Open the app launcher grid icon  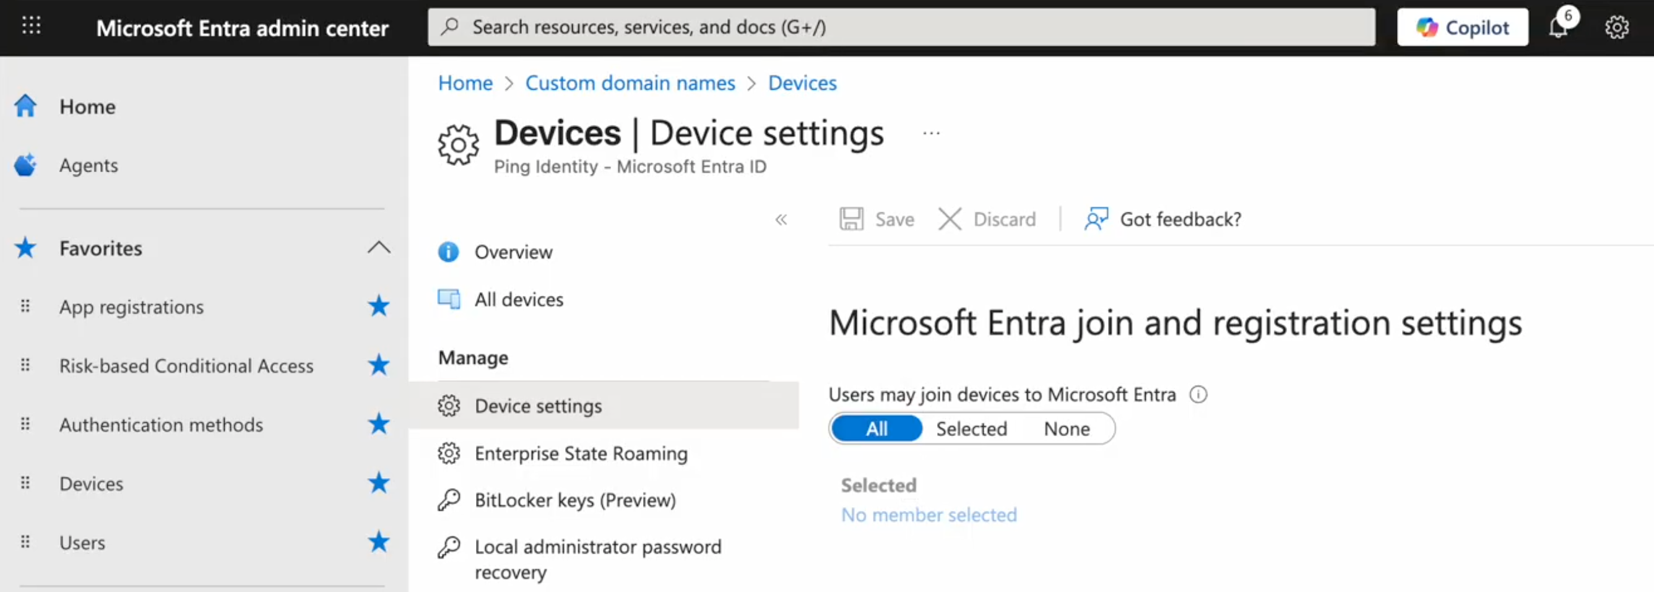tap(30, 27)
